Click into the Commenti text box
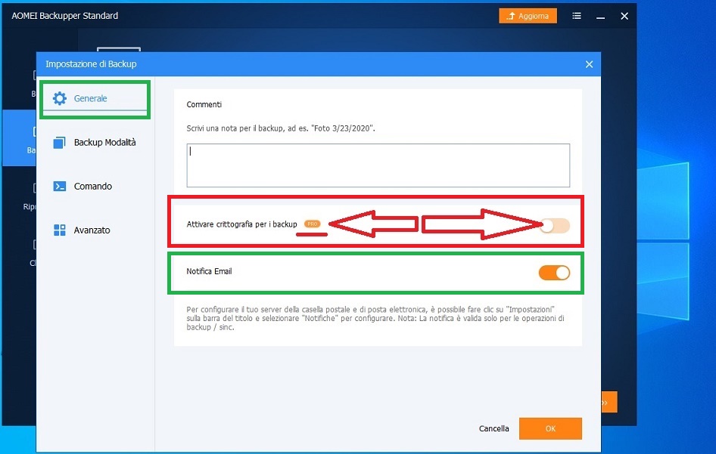The width and height of the screenshot is (716, 454). click(x=378, y=165)
